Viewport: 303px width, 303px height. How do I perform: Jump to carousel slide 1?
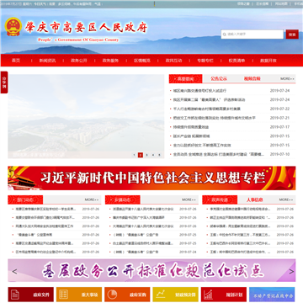[134, 155]
